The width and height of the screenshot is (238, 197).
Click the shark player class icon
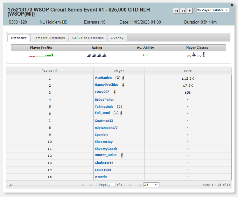(x=194, y=55)
